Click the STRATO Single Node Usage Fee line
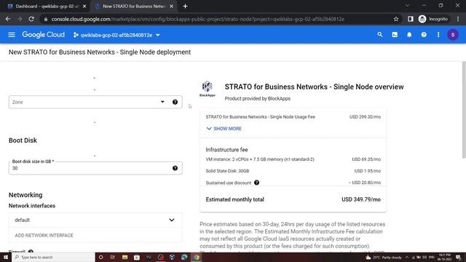466x262 pixels. coord(293,117)
